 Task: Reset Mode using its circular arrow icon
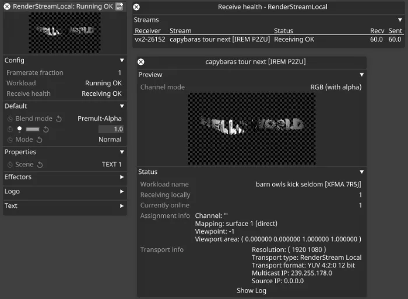[40, 140]
